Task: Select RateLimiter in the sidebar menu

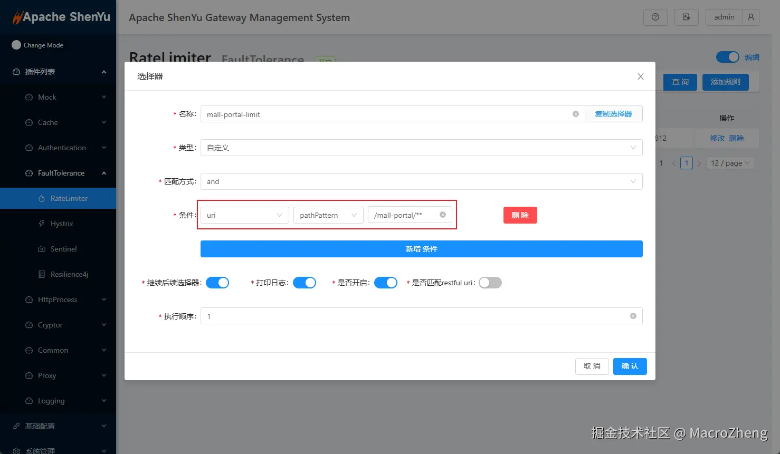Action: point(58,198)
